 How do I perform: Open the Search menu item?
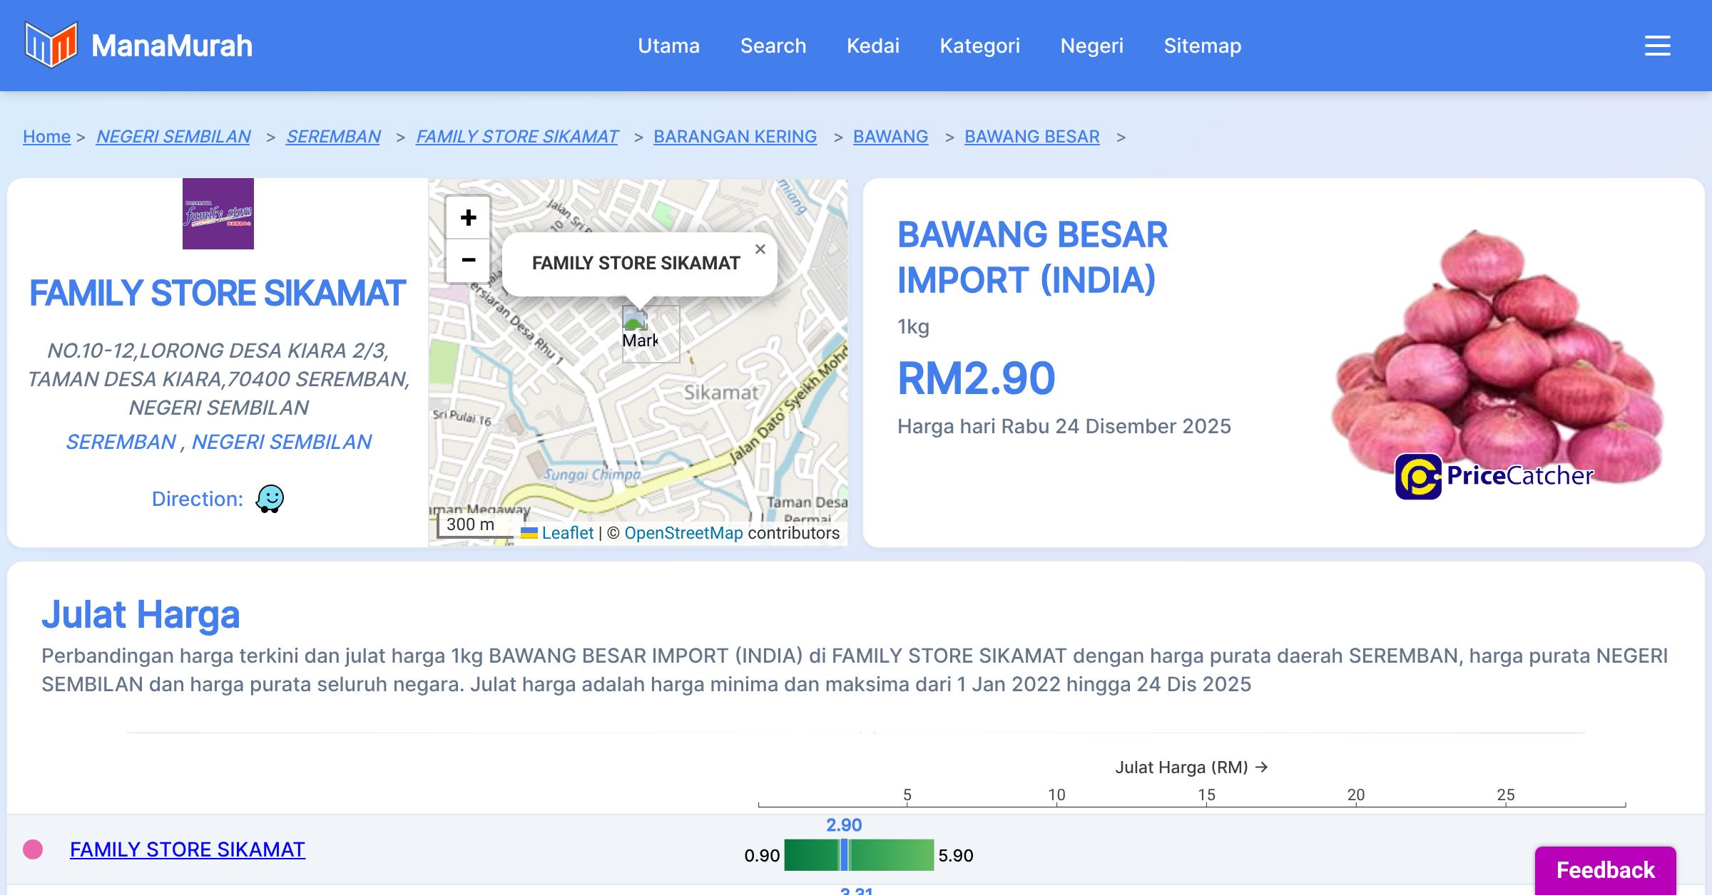coord(773,46)
